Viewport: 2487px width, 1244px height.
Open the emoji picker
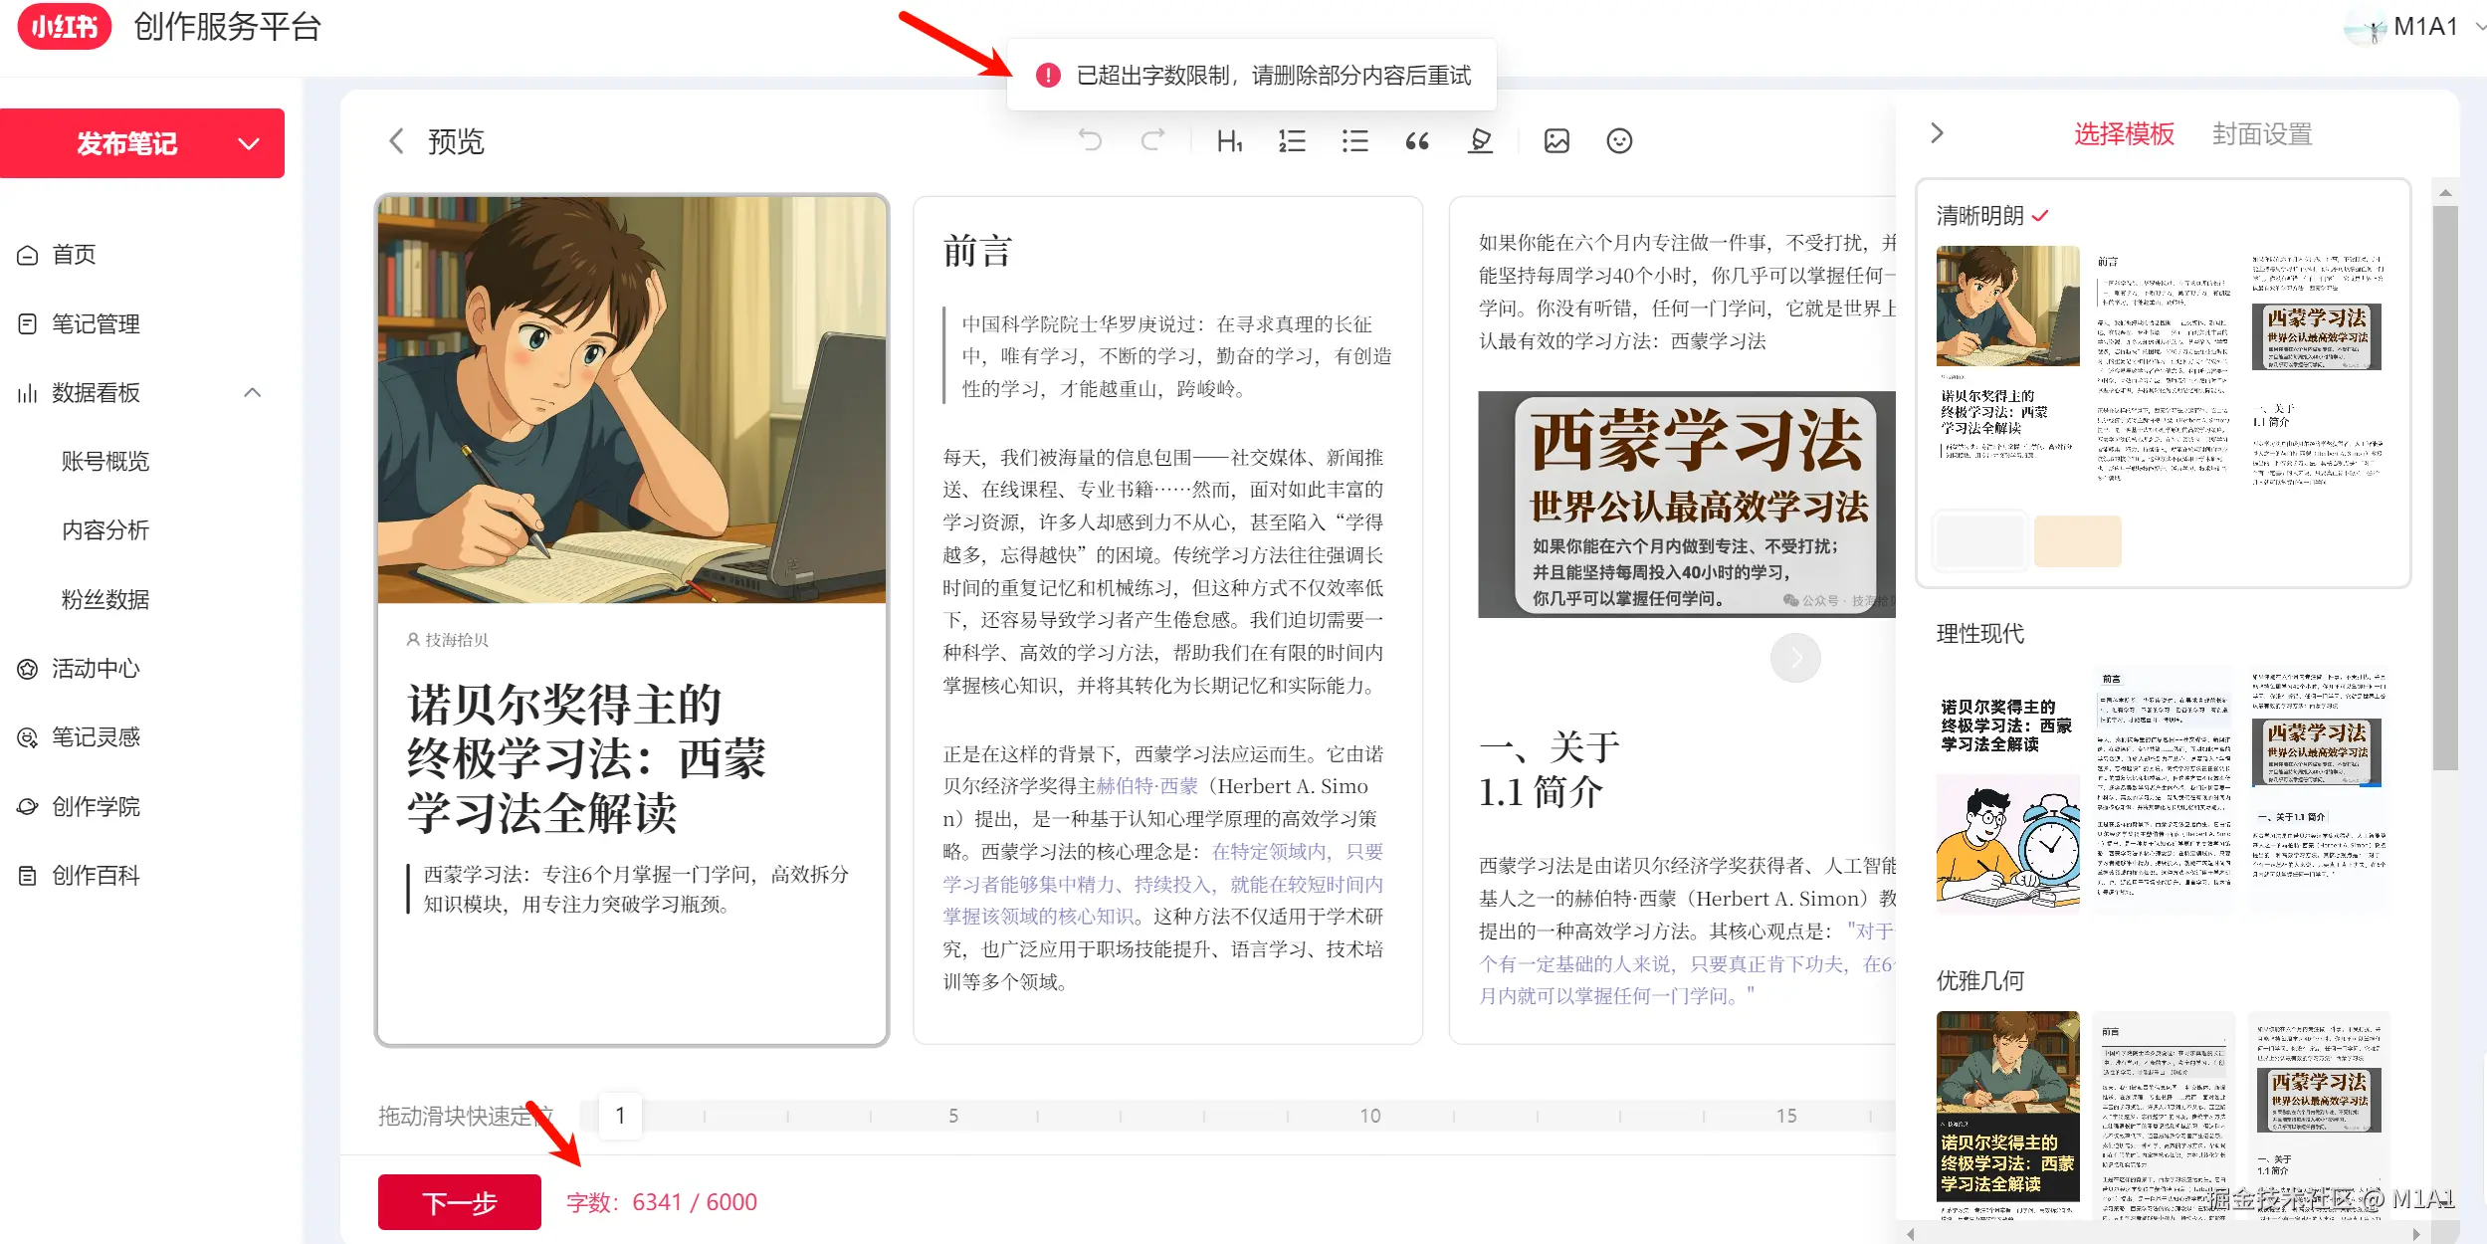(x=1619, y=140)
